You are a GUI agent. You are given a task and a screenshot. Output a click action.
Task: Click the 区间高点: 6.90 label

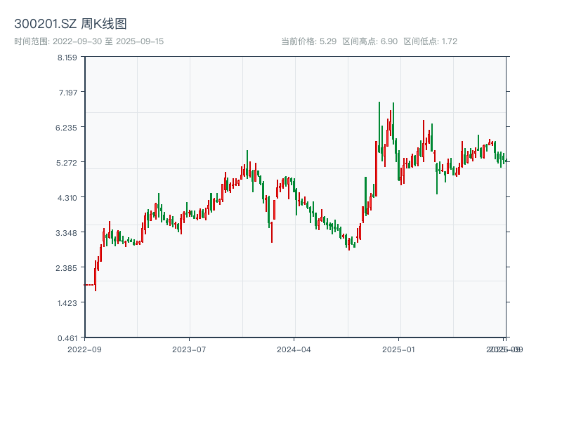point(370,41)
